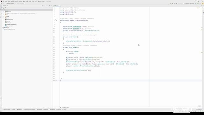Viewport: 204px width, 115px height.
Task: Open Explorer panel settings gear
Action: (49, 6)
